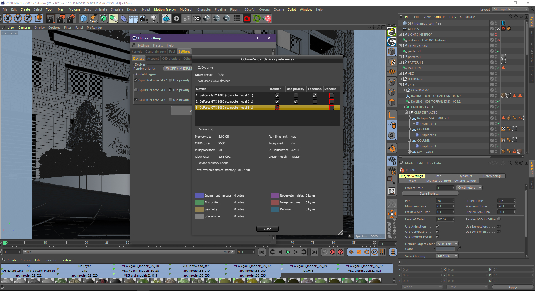
Task: Toggle the Use Animation checkbox
Action: click(x=437, y=227)
